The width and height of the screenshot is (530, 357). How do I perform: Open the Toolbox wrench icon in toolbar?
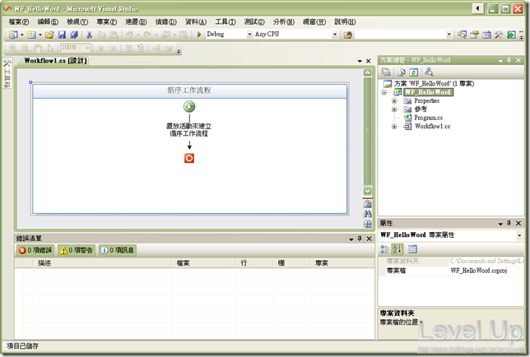tap(499, 35)
